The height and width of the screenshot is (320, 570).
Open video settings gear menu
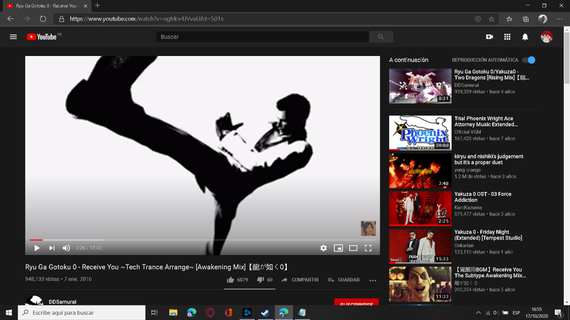click(324, 248)
